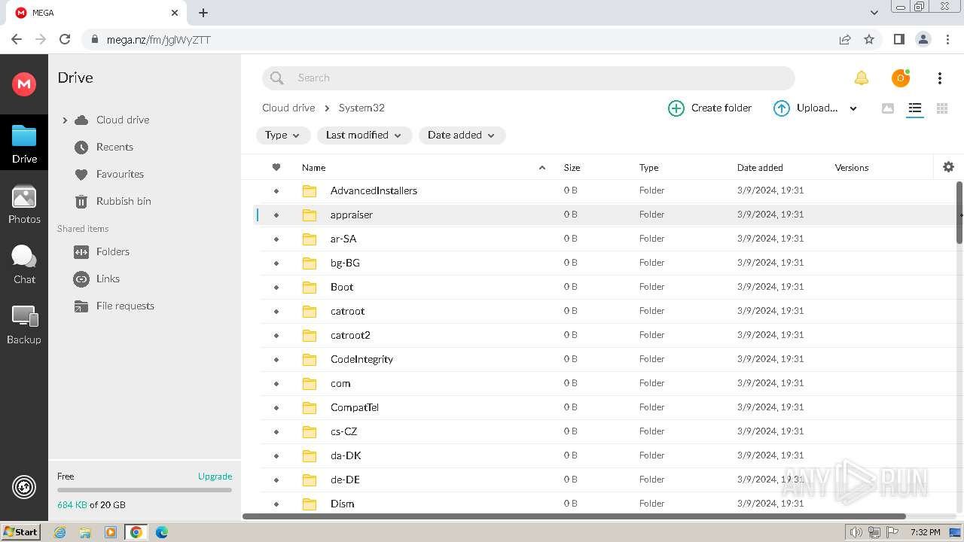964x542 pixels.
Task: Switch to grid view
Action: 941,108
